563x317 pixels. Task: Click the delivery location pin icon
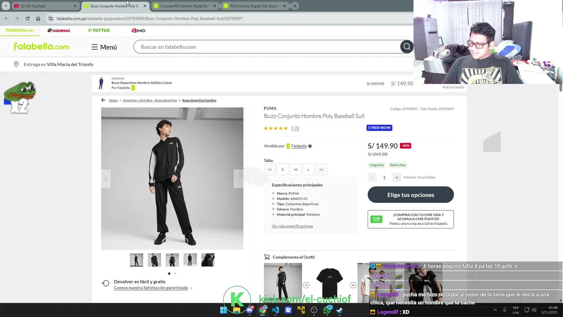point(16,64)
